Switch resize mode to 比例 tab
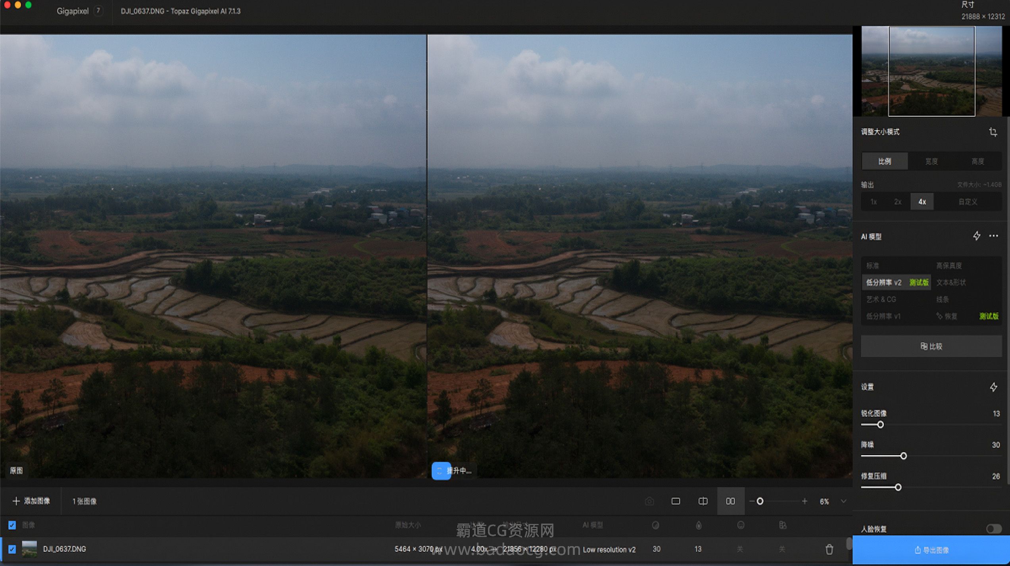 (885, 162)
